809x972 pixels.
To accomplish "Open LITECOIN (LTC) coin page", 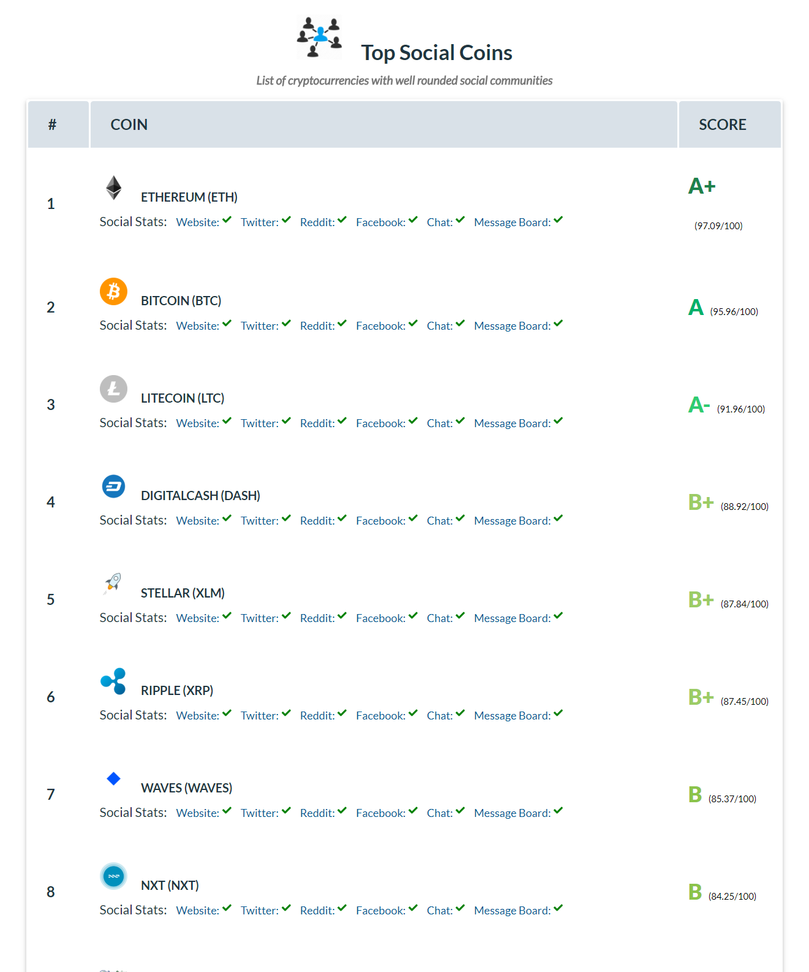I will click(182, 398).
